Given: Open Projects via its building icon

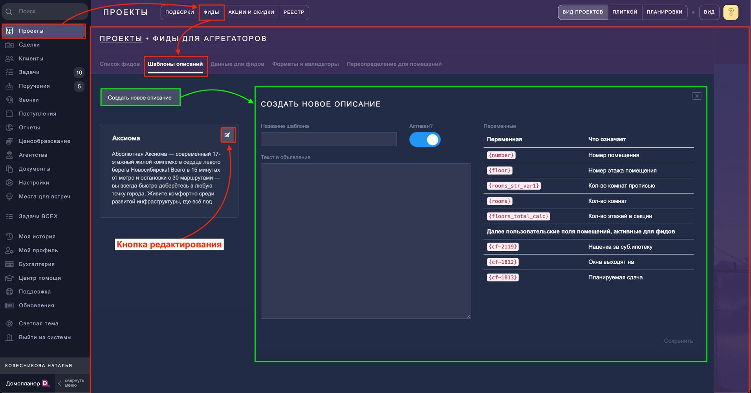Looking at the screenshot, I should click(9, 31).
